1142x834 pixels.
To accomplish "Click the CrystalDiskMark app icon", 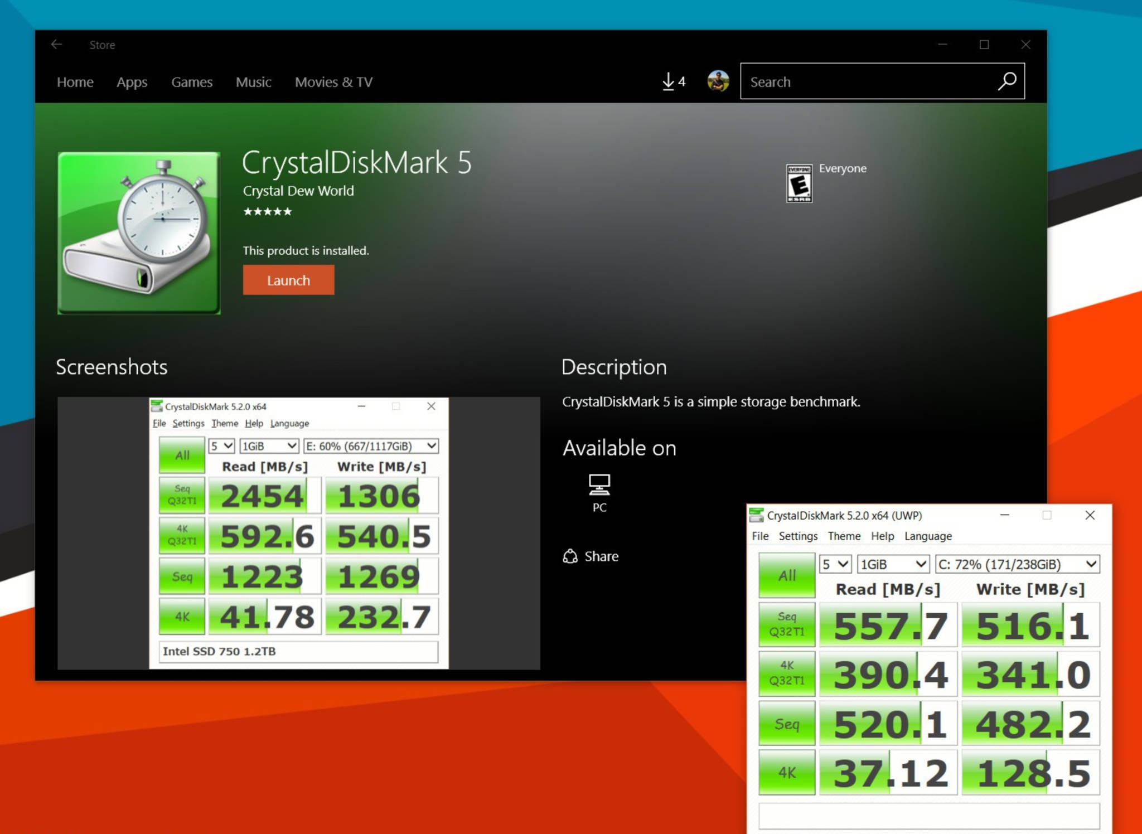I will (139, 231).
